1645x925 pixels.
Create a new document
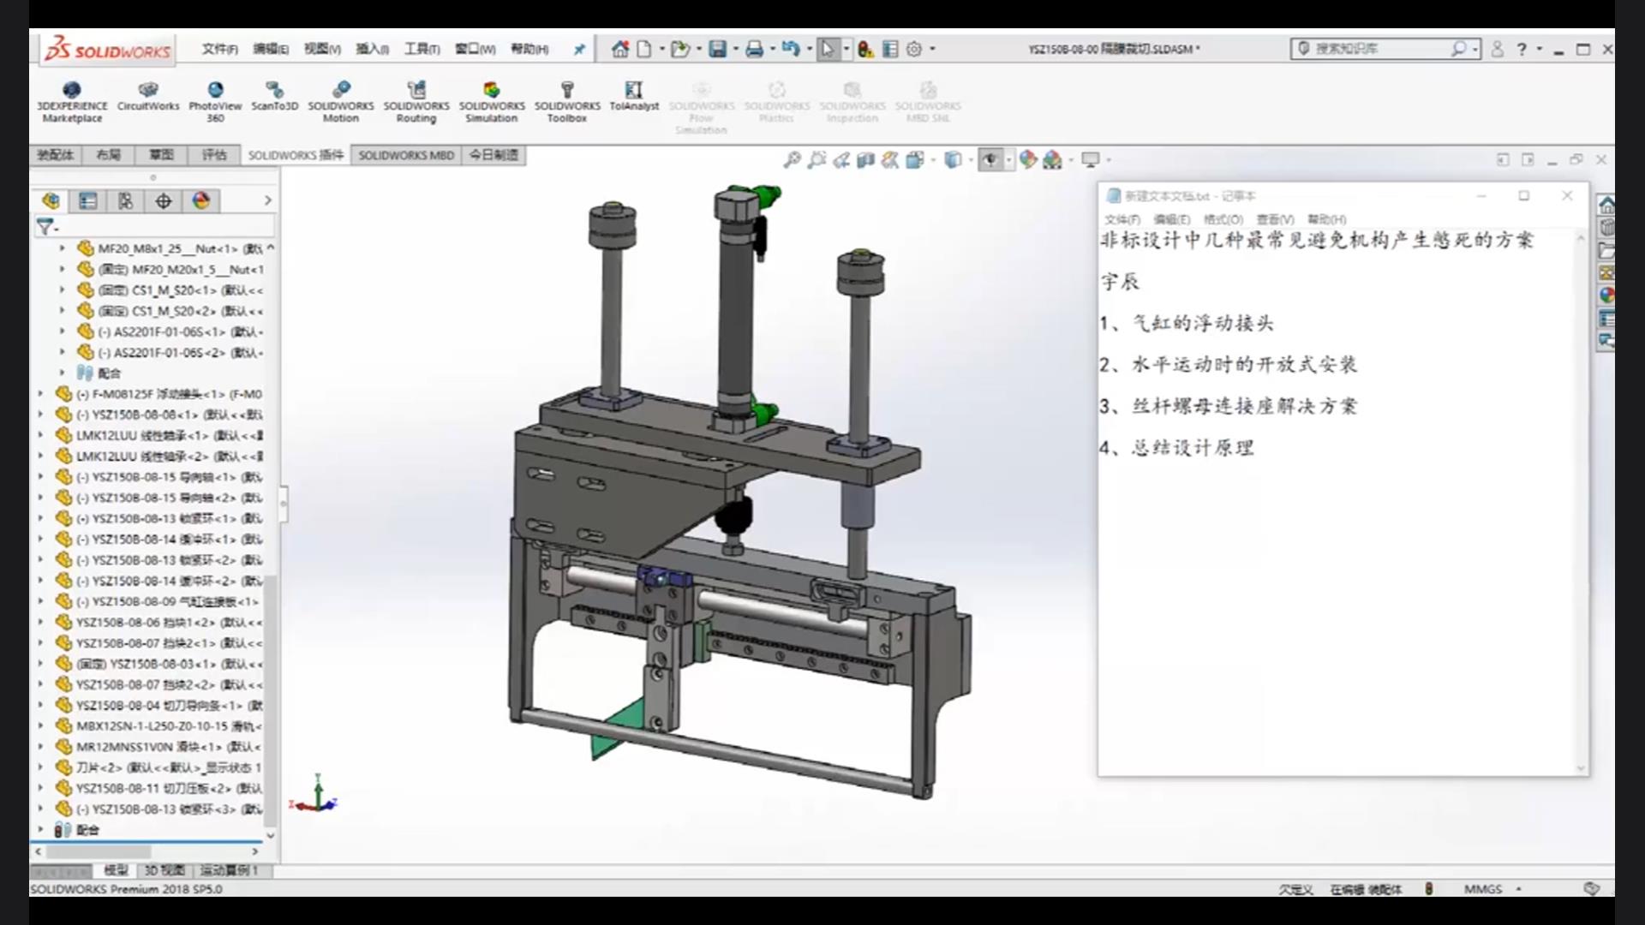click(x=644, y=49)
